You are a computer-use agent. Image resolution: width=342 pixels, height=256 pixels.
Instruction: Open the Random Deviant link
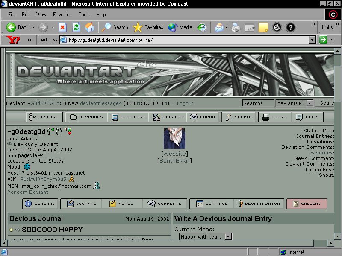[x=27, y=192]
